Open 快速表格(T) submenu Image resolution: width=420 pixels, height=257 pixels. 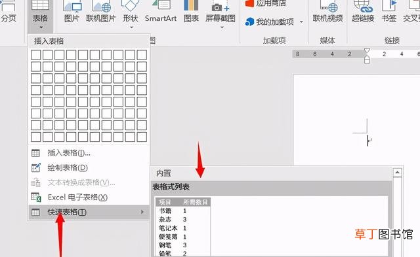(x=89, y=212)
